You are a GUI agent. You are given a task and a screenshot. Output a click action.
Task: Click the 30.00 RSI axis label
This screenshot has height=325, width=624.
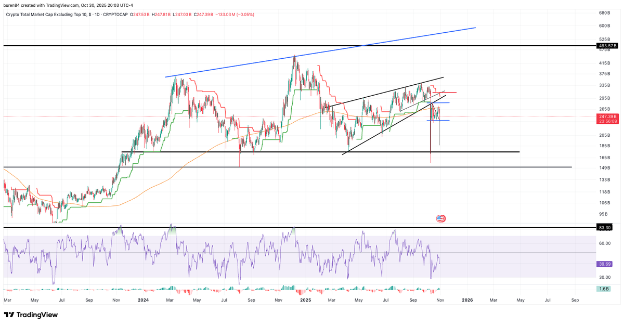[x=605, y=277]
